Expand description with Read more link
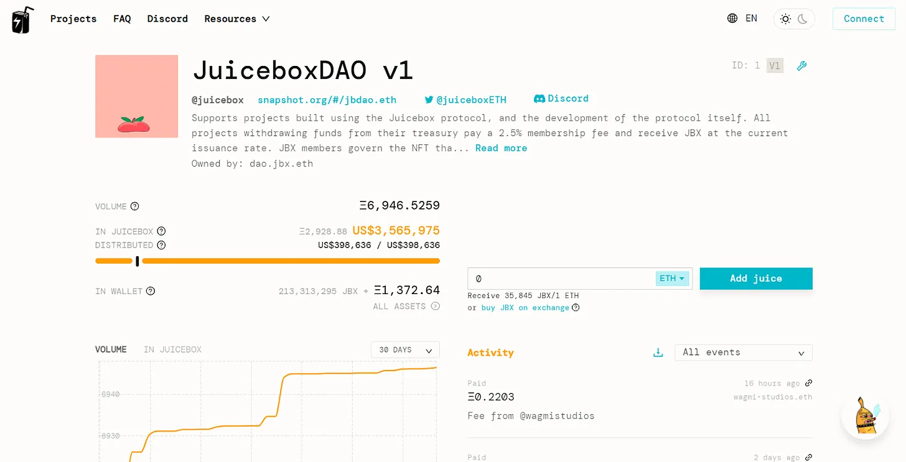 tap(501, 148)
